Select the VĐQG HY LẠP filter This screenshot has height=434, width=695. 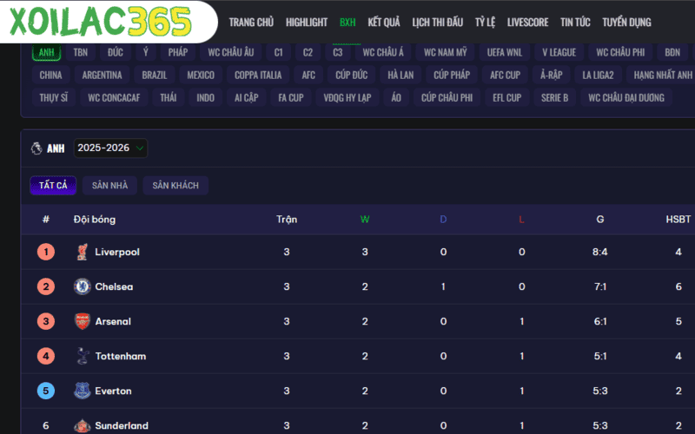[x=347, y=97]
